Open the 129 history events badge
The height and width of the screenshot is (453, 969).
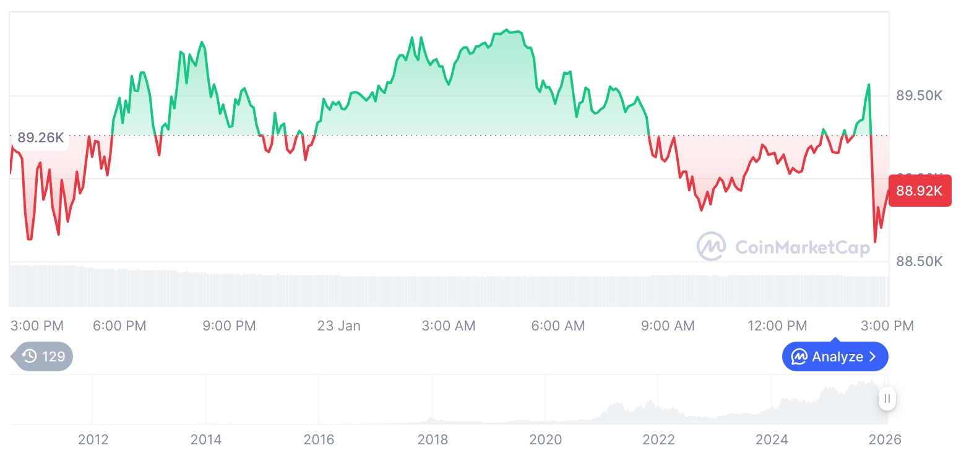43,356
